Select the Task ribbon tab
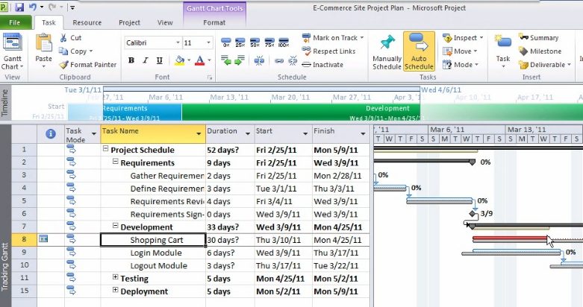583x307 pixels. (49, 22)
